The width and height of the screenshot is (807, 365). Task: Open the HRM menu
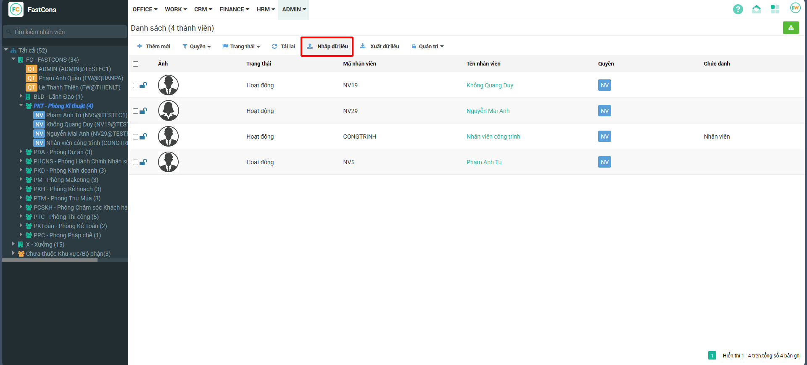pyautogui.click(x=266, y=9)
